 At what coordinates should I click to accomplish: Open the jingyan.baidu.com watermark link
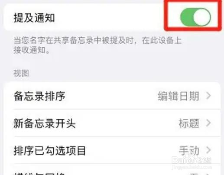192,167
